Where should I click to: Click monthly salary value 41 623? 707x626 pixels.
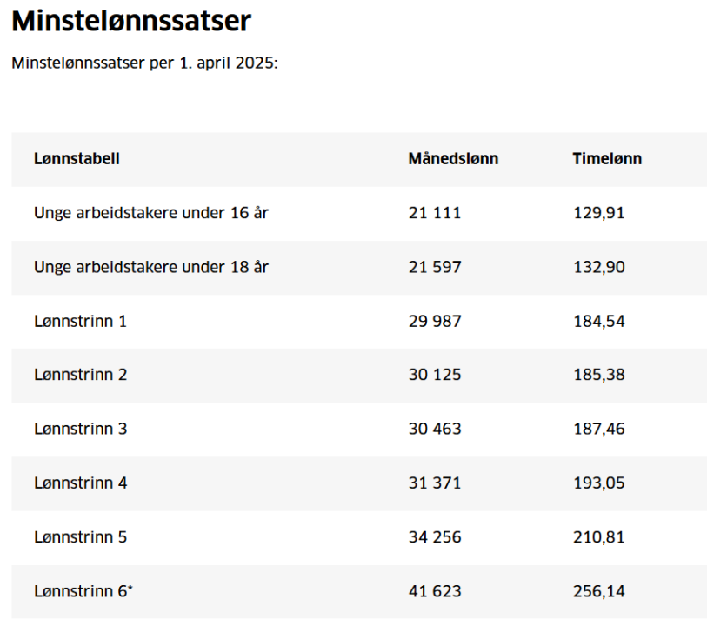point(435,591)
